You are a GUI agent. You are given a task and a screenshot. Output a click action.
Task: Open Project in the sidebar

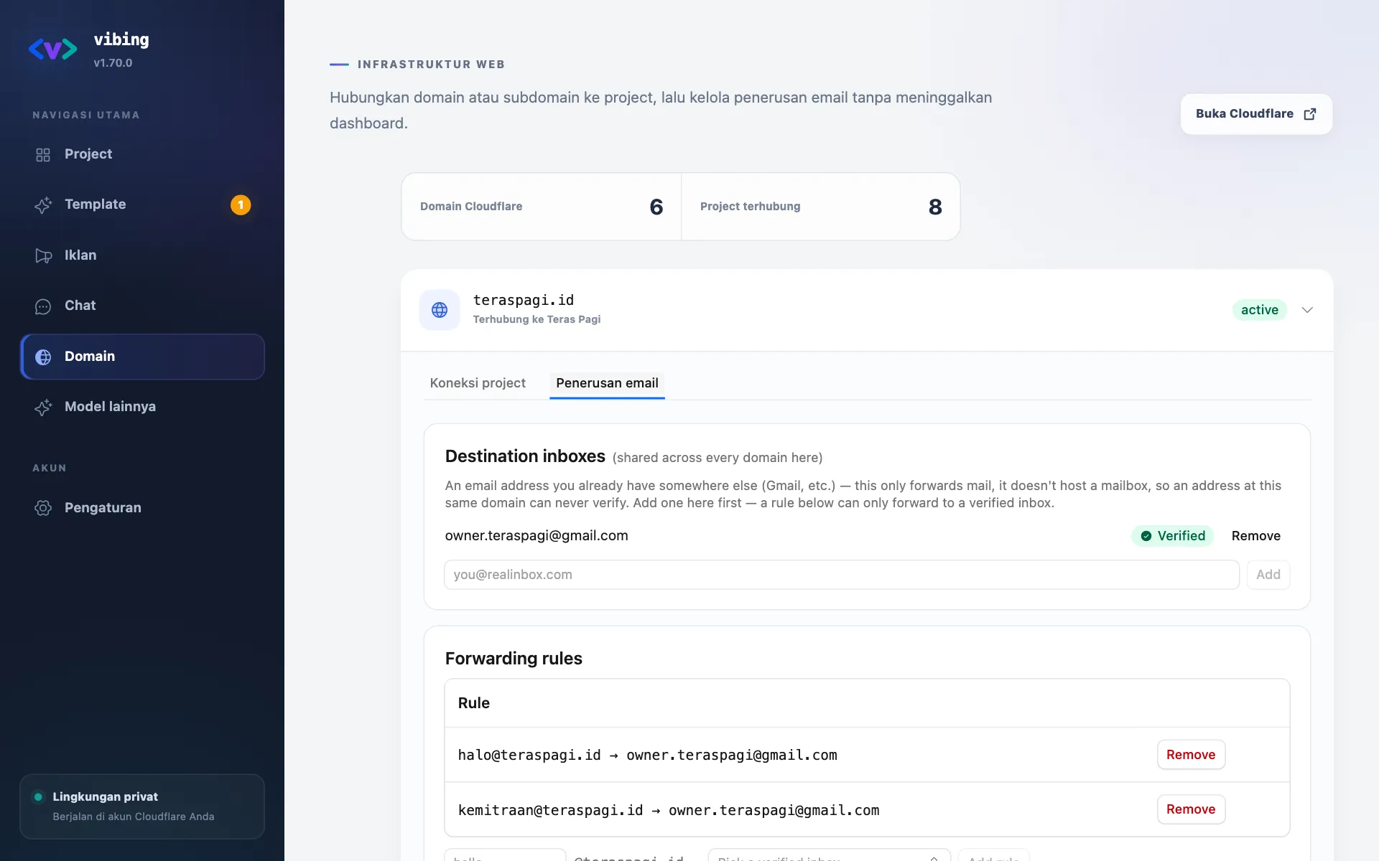(142, 154)
